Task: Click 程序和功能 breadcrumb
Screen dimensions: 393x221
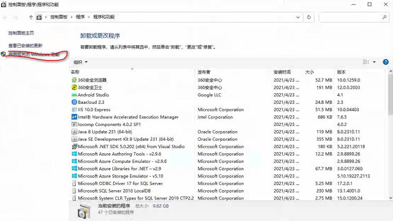Action: (x=104, y=17)
